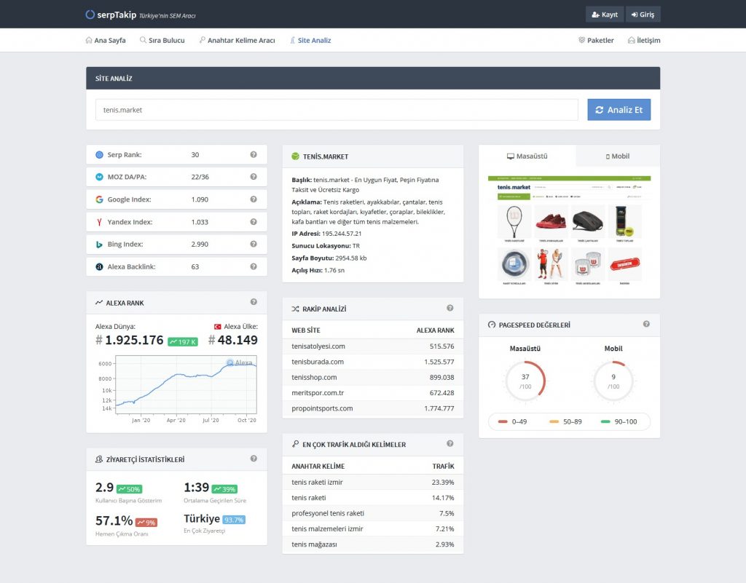Click the visitor statistics people icon
The height and width of the screenshot is (583, 746).
click(x=99, y=459)
